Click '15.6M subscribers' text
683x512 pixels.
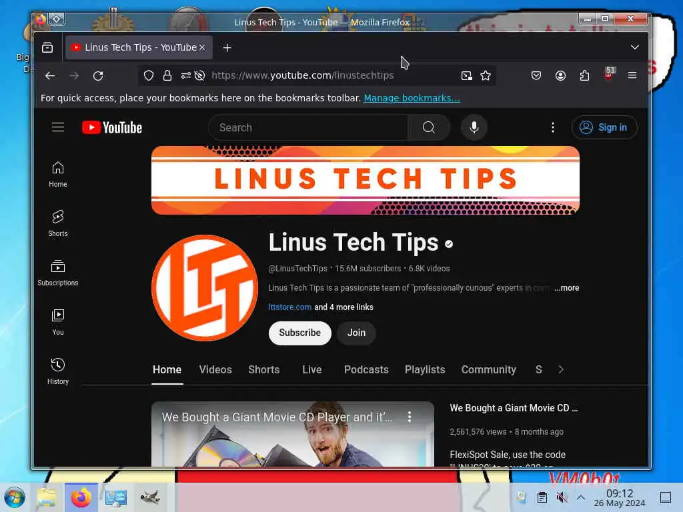tap(368, 269)
